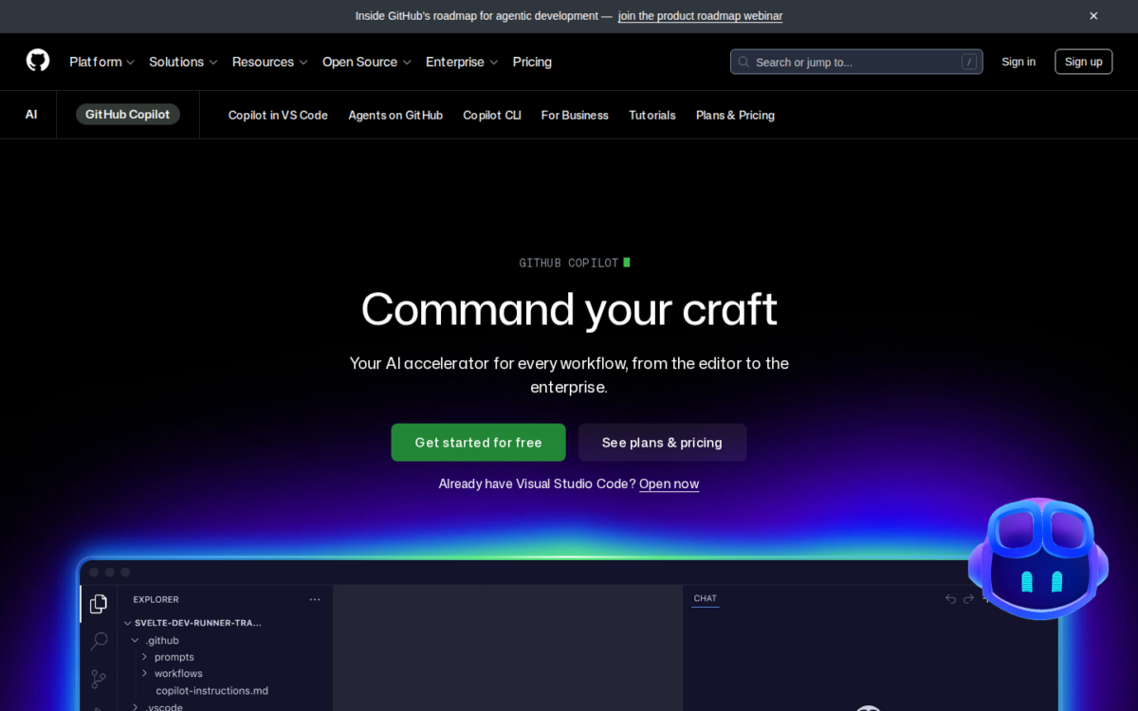The width and height of the screenshot is (1138, 711).
Task: Open the Explorer files icon in editor sidebar
Action: [99, 605]
